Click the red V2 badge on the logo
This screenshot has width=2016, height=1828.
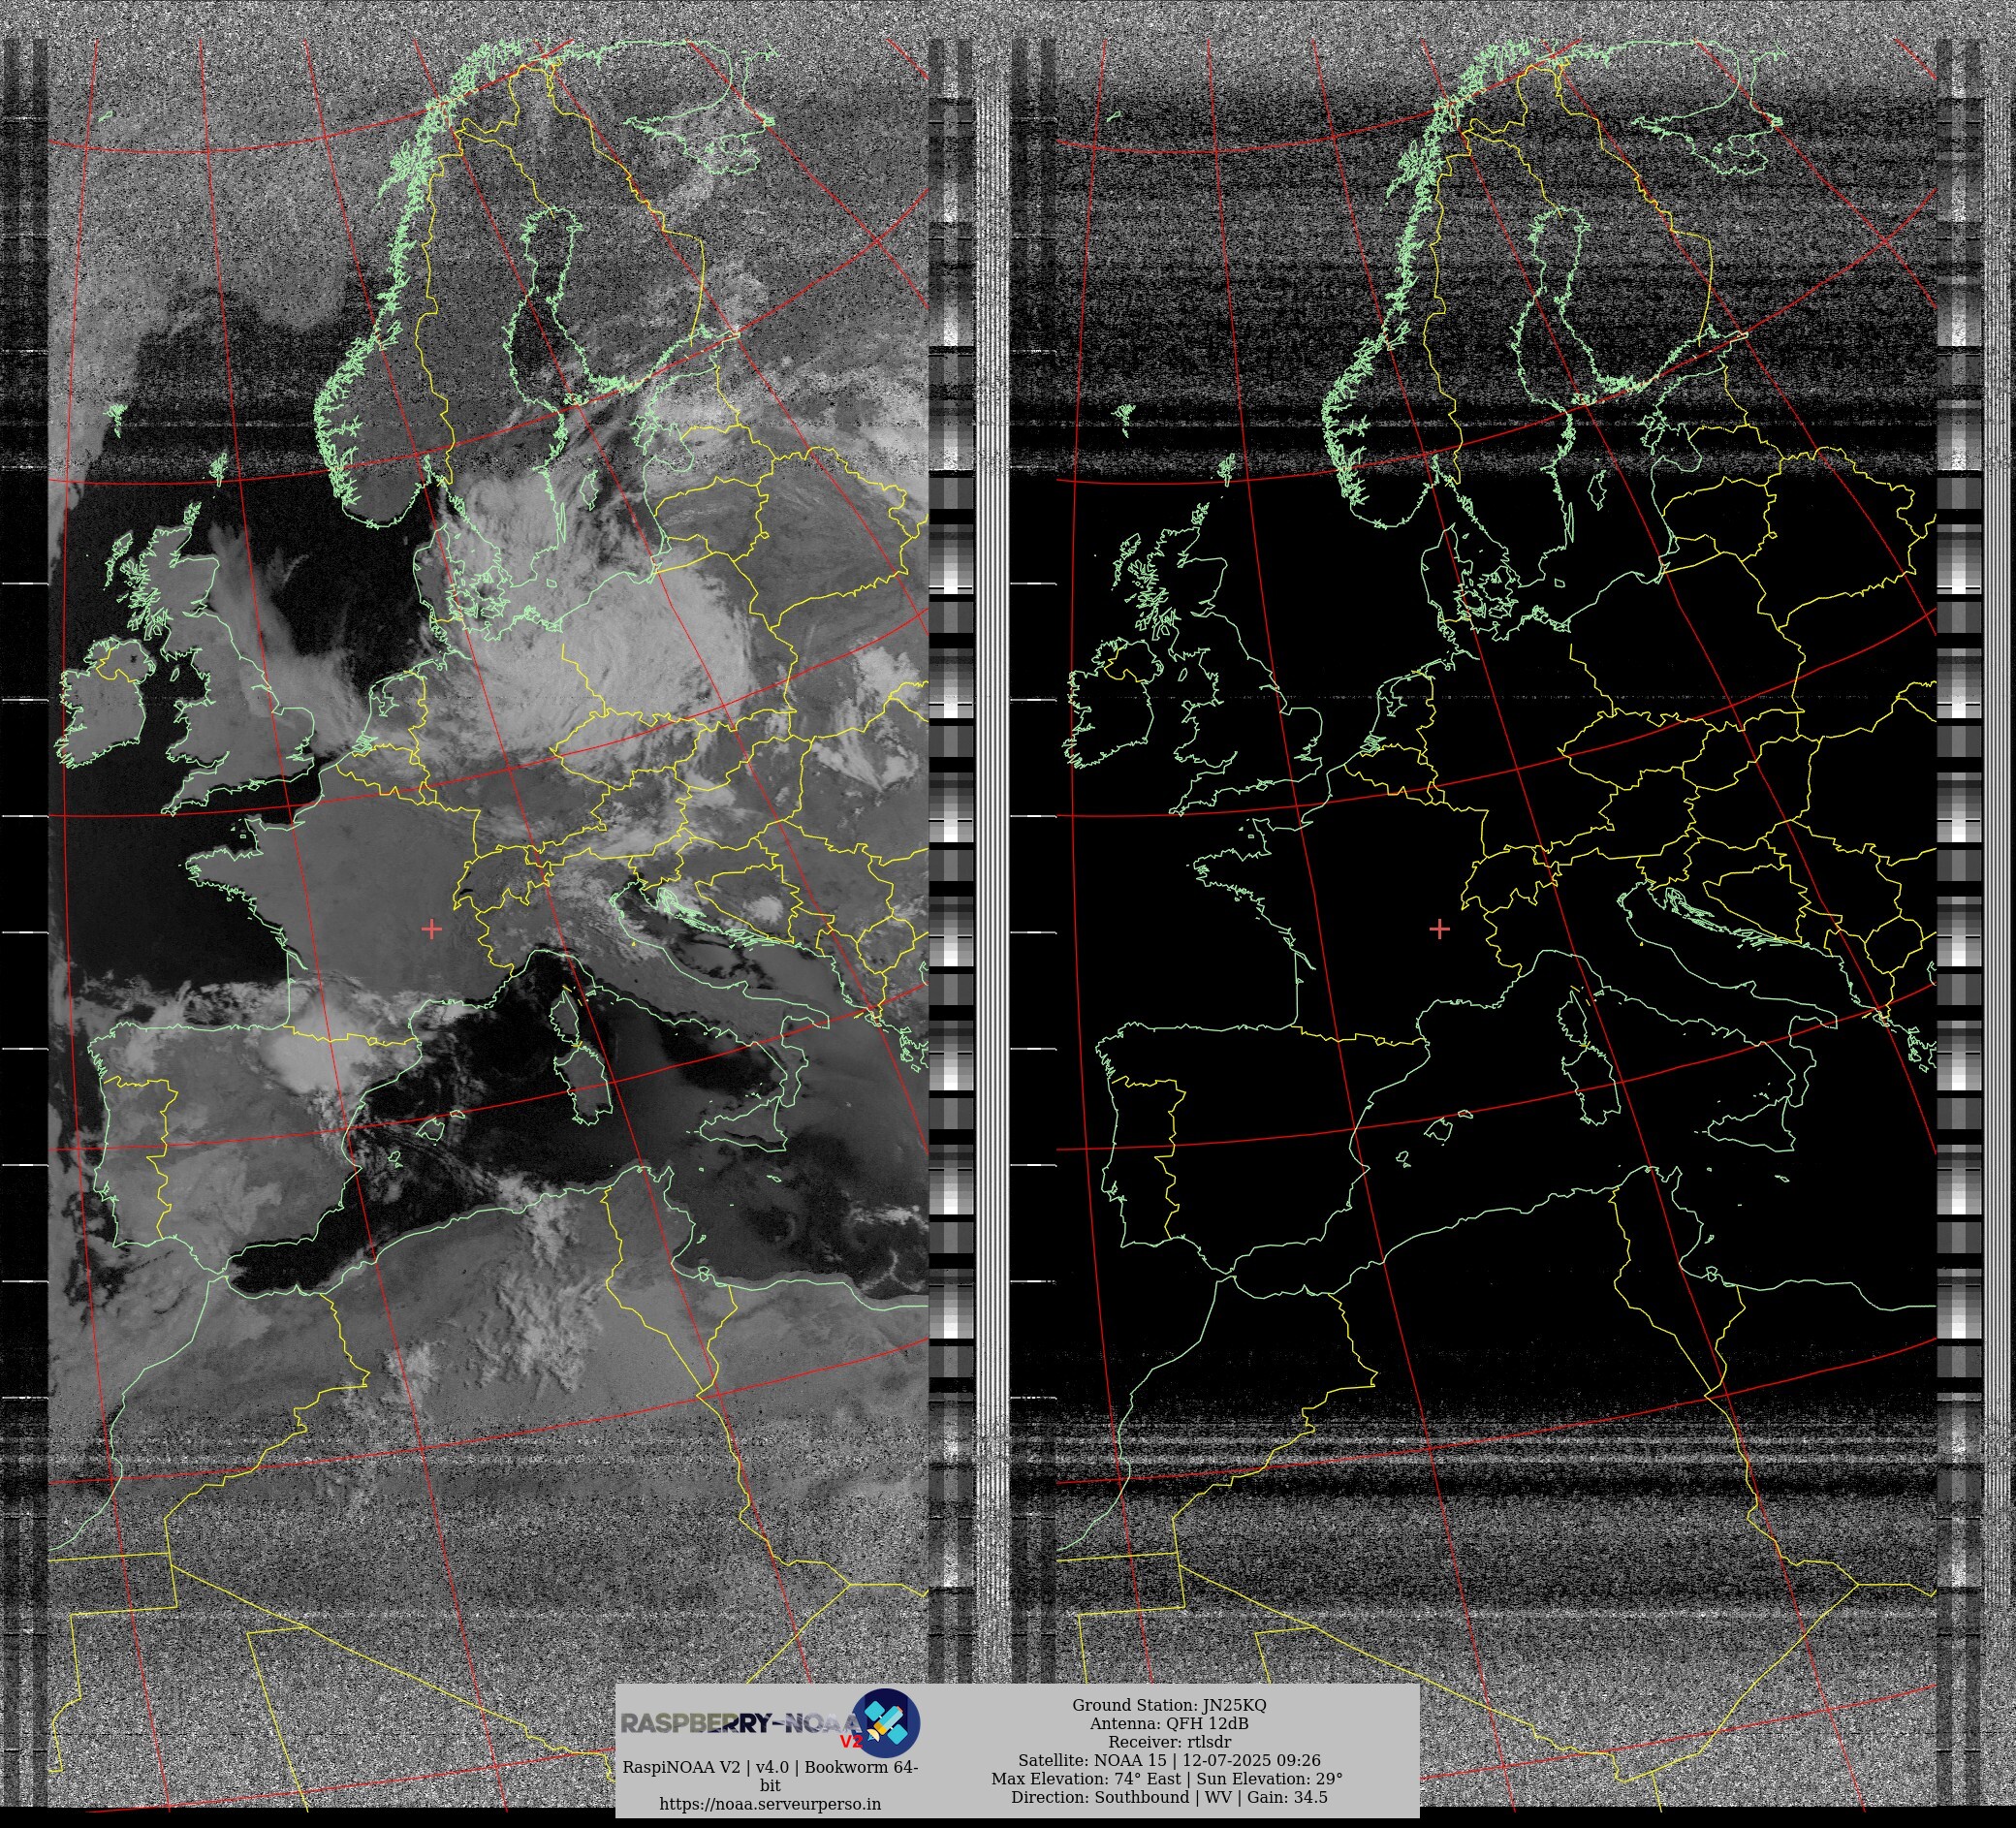[850, 1741]
